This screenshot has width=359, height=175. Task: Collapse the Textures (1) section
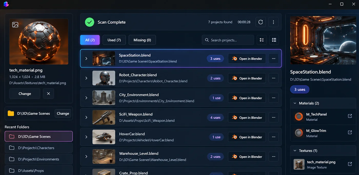(295, 151)
